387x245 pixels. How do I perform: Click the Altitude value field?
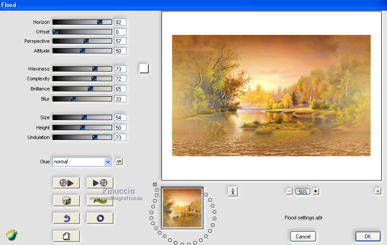pyautogui.click(x=120, y=51)
